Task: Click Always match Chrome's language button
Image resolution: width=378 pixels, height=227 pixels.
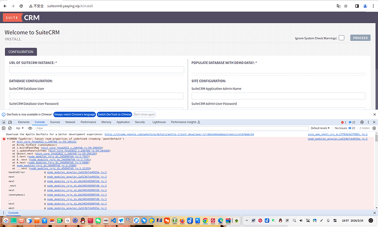Action: point(75,114)
